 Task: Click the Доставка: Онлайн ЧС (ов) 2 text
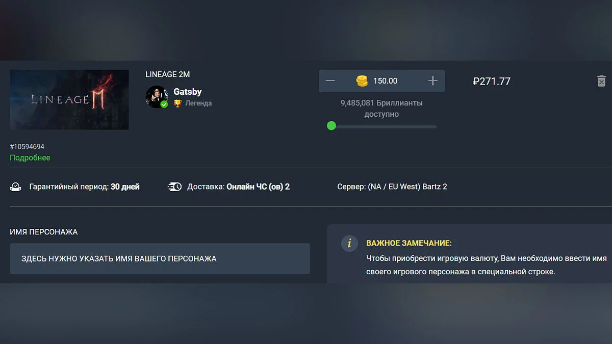(239, 187)
